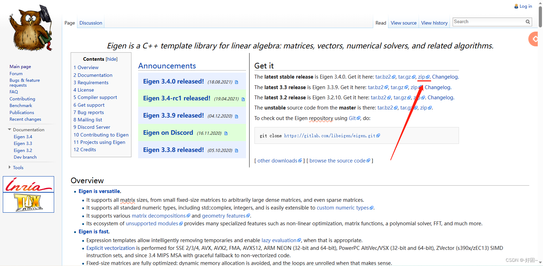This screenshot has width=543, height=266.
Task: Open the Eigen on Discord announcement
Action: pos(168,133)
